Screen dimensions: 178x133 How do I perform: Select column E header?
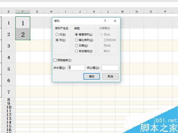click(x=9, y=12)
